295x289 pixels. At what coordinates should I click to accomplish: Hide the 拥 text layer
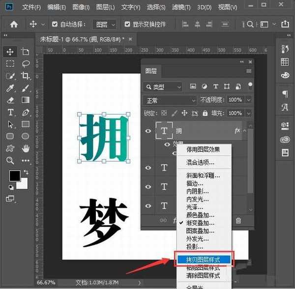tap(148, 131)
